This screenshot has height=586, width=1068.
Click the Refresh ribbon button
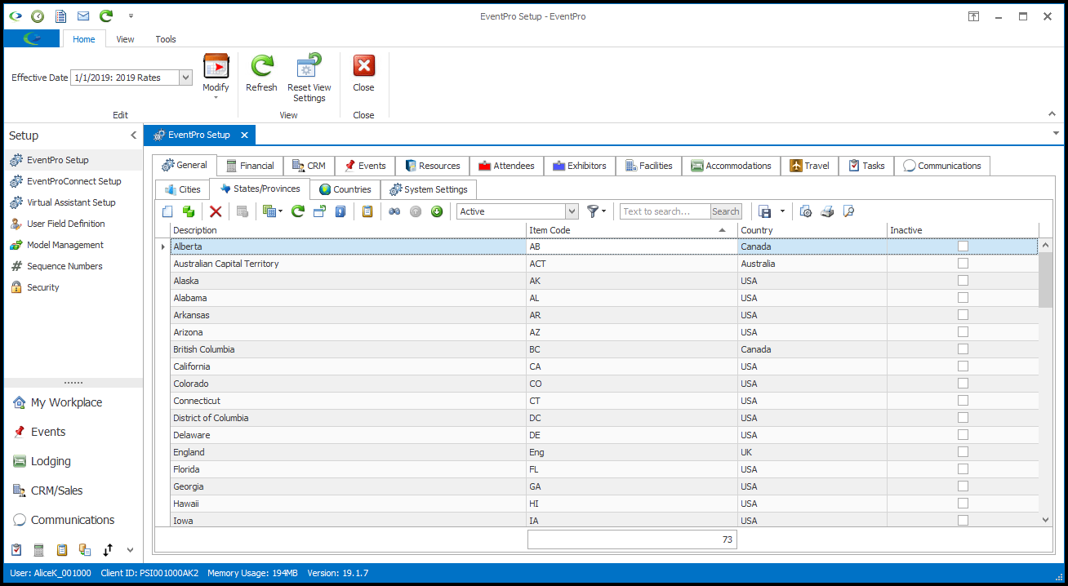pyautogui.click(x=261, y=73)
